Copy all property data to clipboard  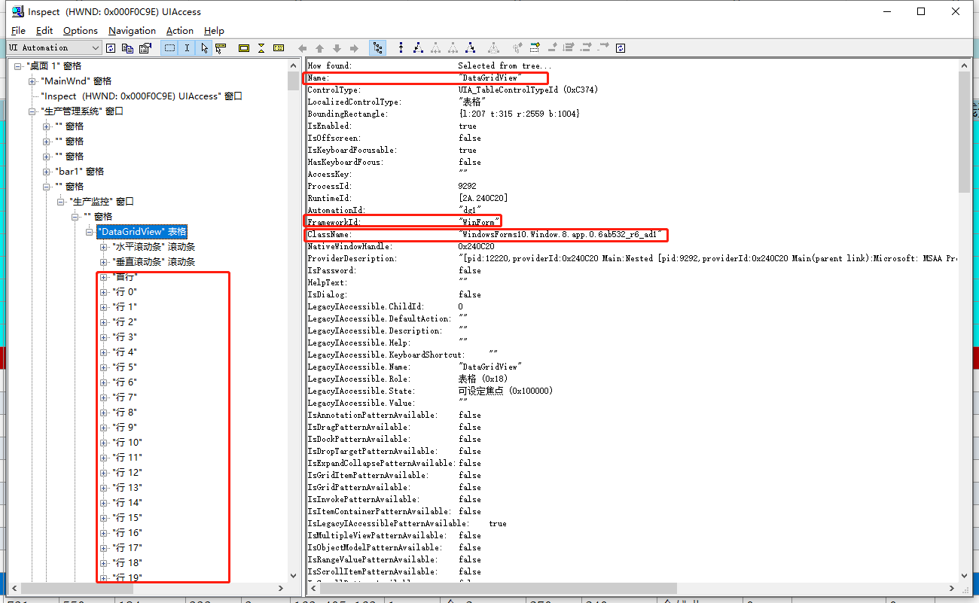pyautogui.click(x=127, y=47)
